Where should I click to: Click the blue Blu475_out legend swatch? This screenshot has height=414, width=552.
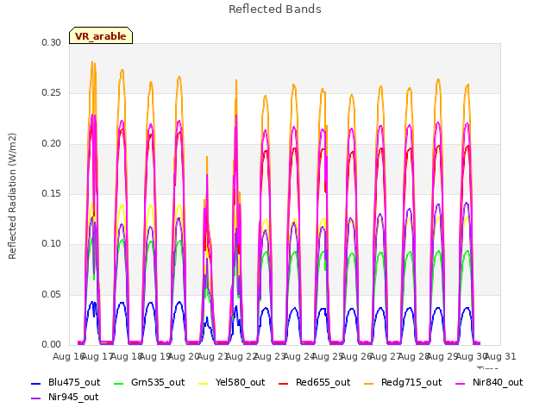pyautogui.click(x=36, y=383)
